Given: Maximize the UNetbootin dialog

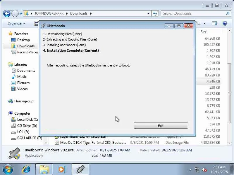Looking at the screenshot, I should pos(179,26).
